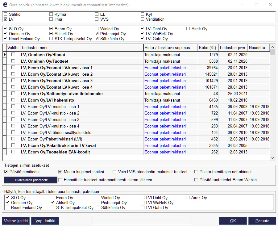Open Ecomat pakettirekisteri link for Pakettirekisterin LV-kuvat
The image size is (278, 226).
click(x=165, y=145)
